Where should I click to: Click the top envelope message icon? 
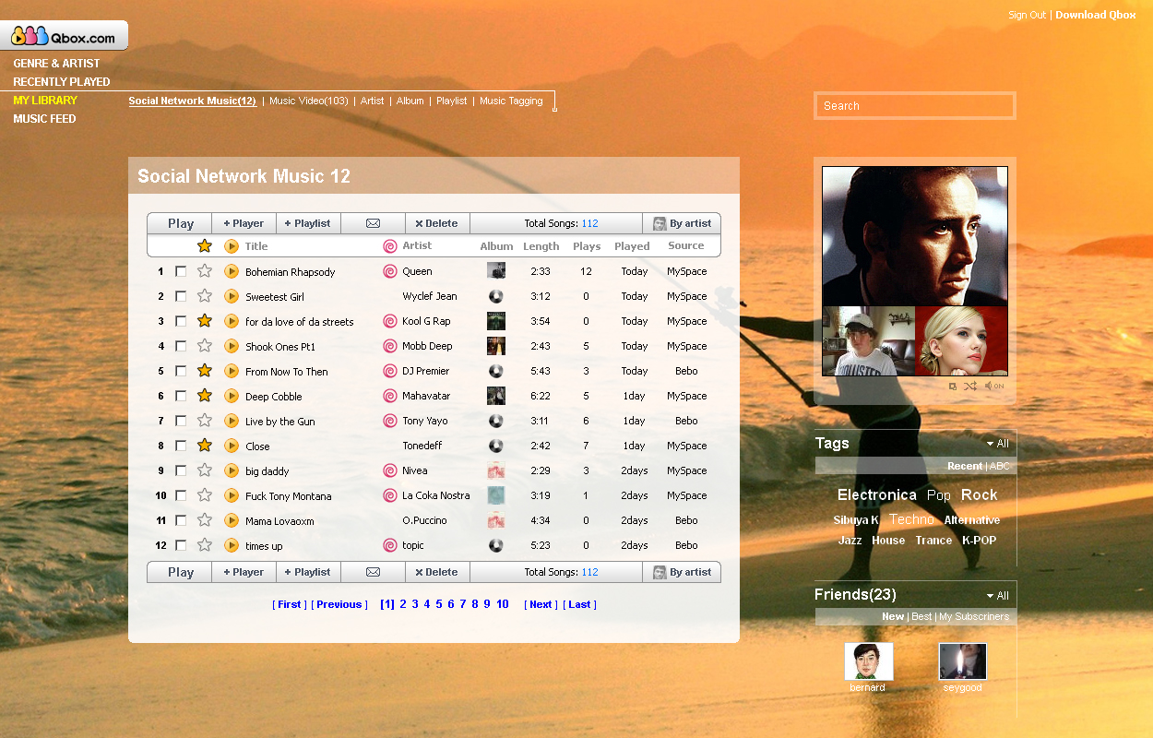click(x=373, y=223)
